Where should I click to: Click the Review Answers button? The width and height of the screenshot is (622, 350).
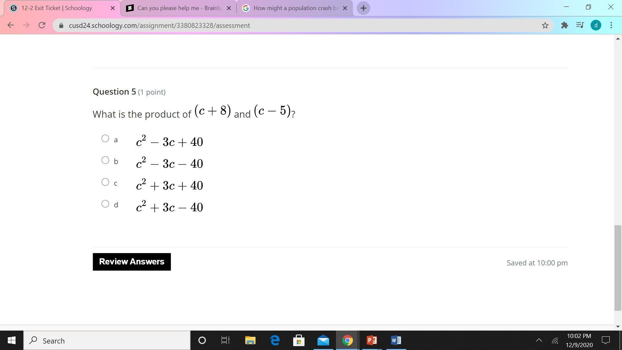[x=132, y=262]
